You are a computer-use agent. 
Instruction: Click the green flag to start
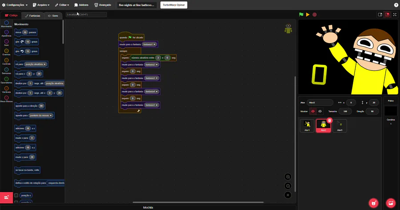pos(301,15)
